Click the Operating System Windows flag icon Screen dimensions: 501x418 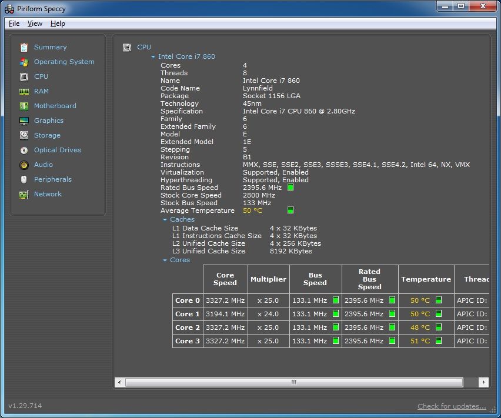[x=24, y=62]
